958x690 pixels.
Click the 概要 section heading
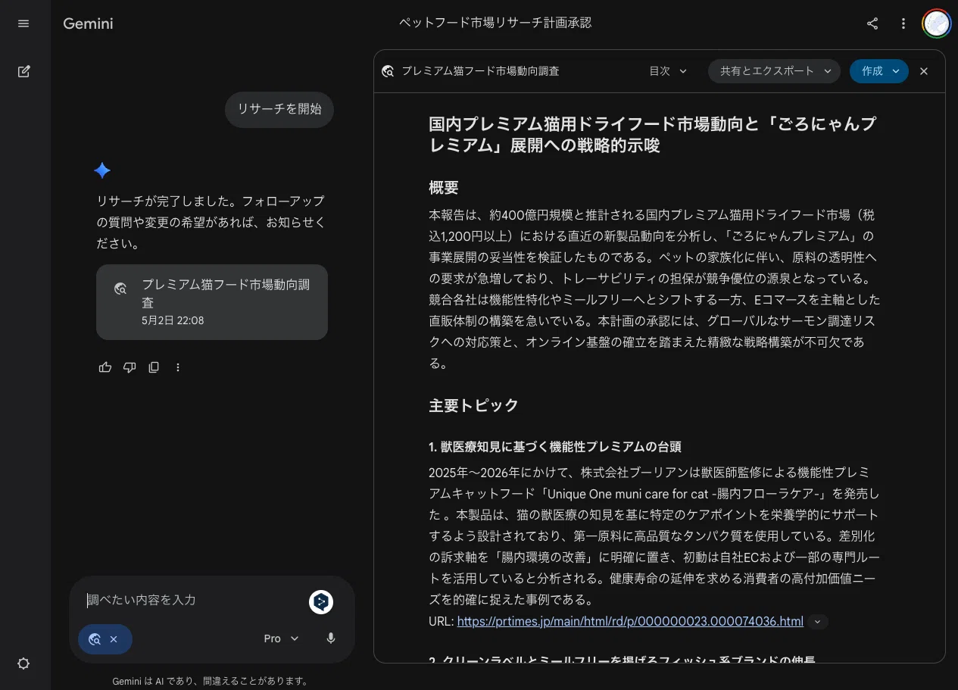coord(444,188)
